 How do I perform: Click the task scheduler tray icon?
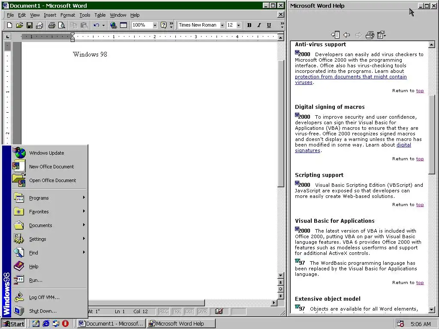(401, 324)
